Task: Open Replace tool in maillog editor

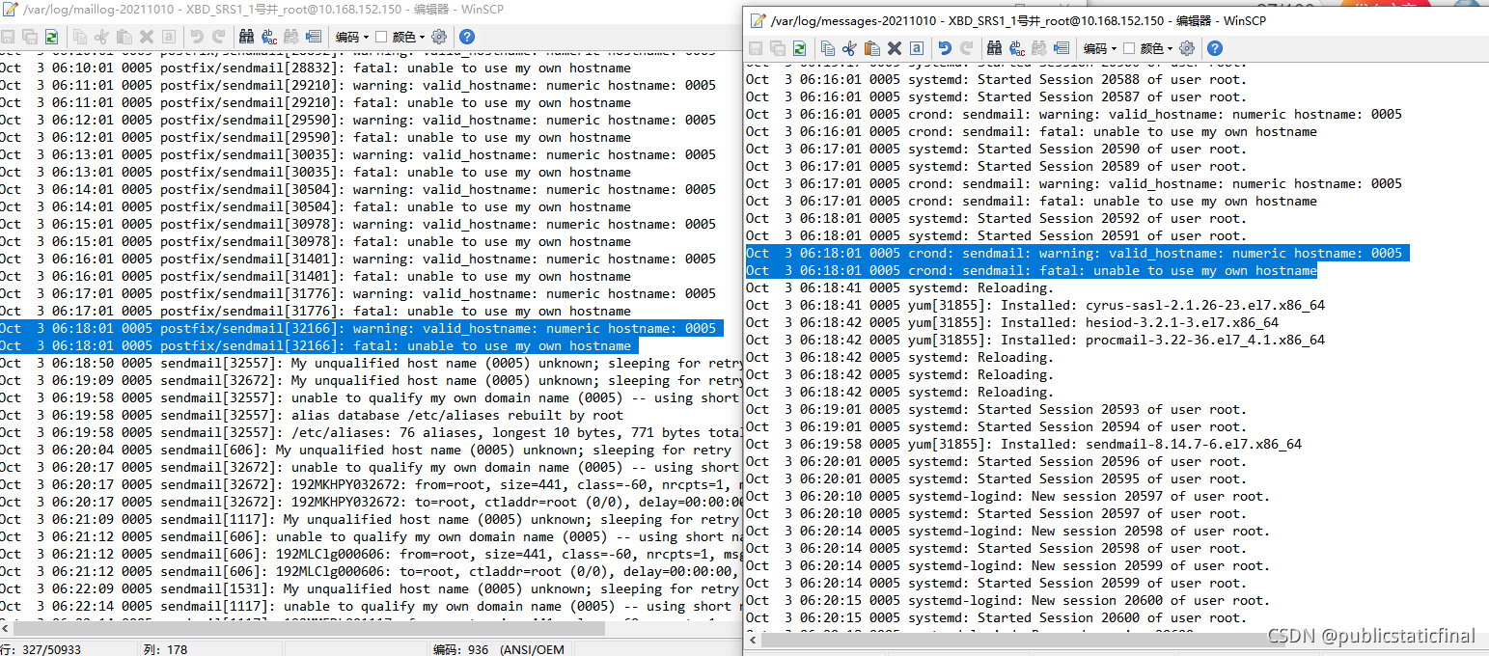Action: (x=269, y=37)
